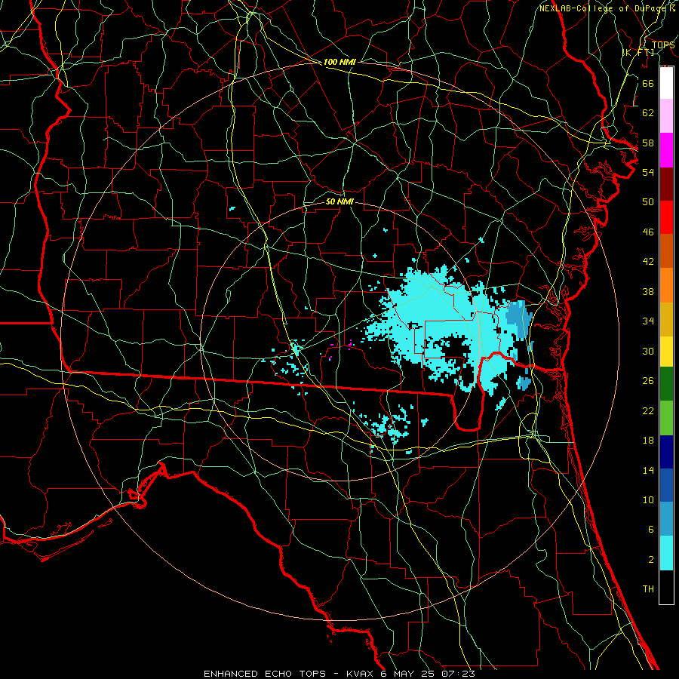The width and height of the screenshot is (679, 679).
Task: Click the light green 26 kft swatch
Action: point(666,418)
